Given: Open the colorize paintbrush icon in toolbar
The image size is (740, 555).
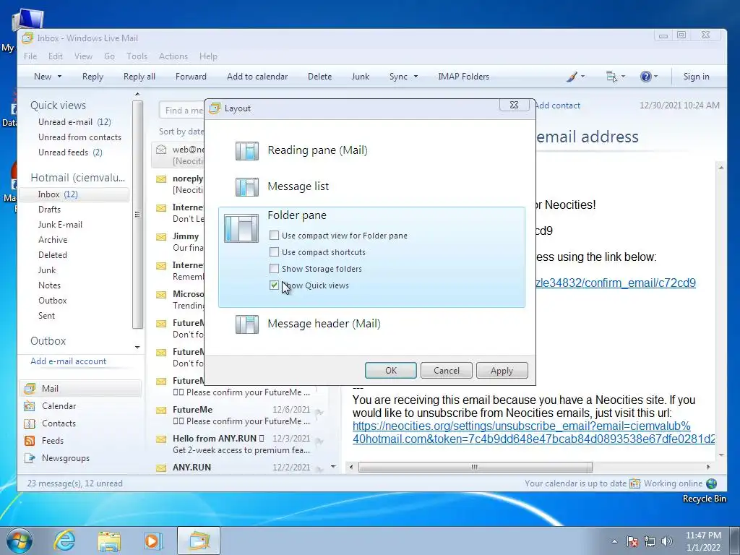Looking at the screenshot, I should coord(572,77).
